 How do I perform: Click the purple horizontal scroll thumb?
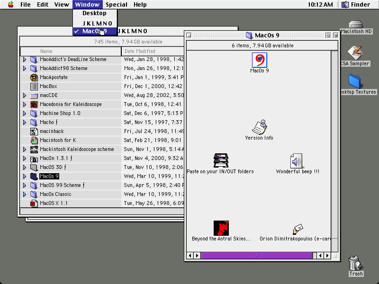(257, 256)
